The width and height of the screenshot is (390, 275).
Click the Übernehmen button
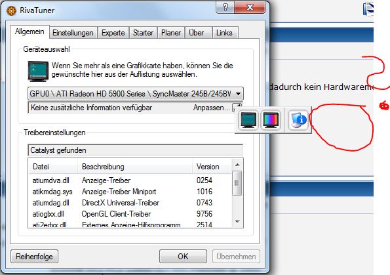click(x=236, y=257)
